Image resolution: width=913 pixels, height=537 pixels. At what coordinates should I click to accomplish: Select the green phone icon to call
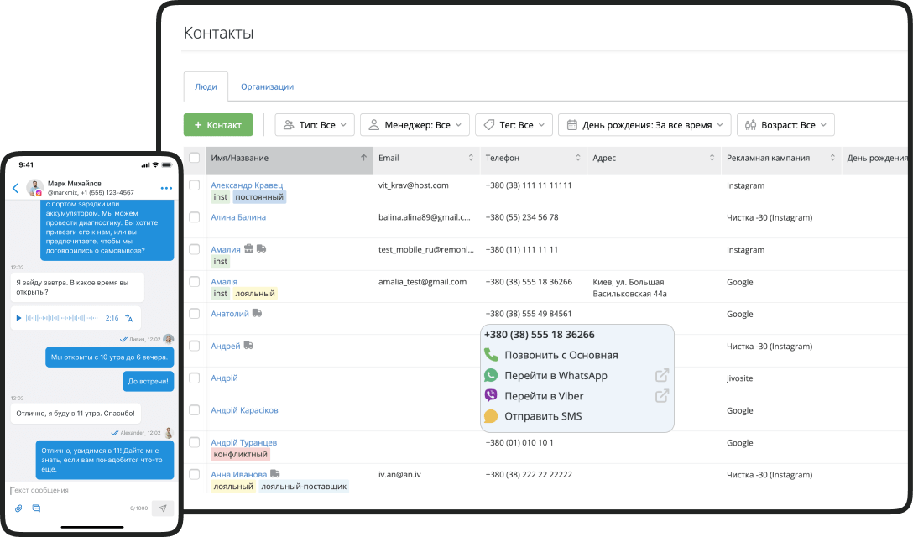tap(489, 354)
